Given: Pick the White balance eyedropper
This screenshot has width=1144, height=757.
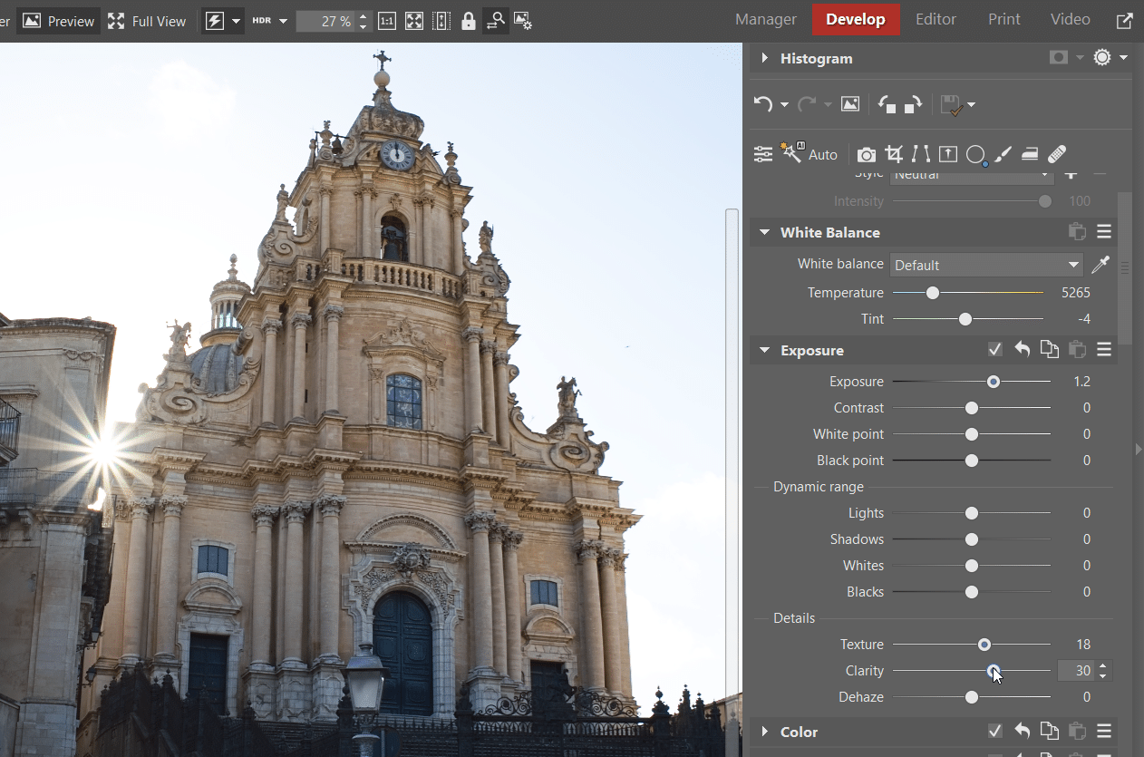Looking at the screenshot, I should (1100, 265).
